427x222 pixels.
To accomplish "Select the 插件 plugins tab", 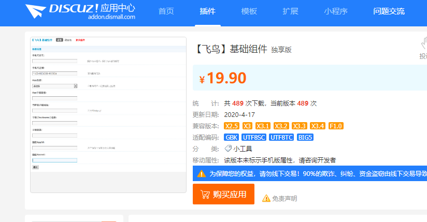I will click(207, 11).
